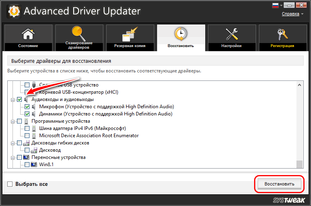
Task: Check Microsoft Device Association Root Enumerator checkbox
Action: 27,136
